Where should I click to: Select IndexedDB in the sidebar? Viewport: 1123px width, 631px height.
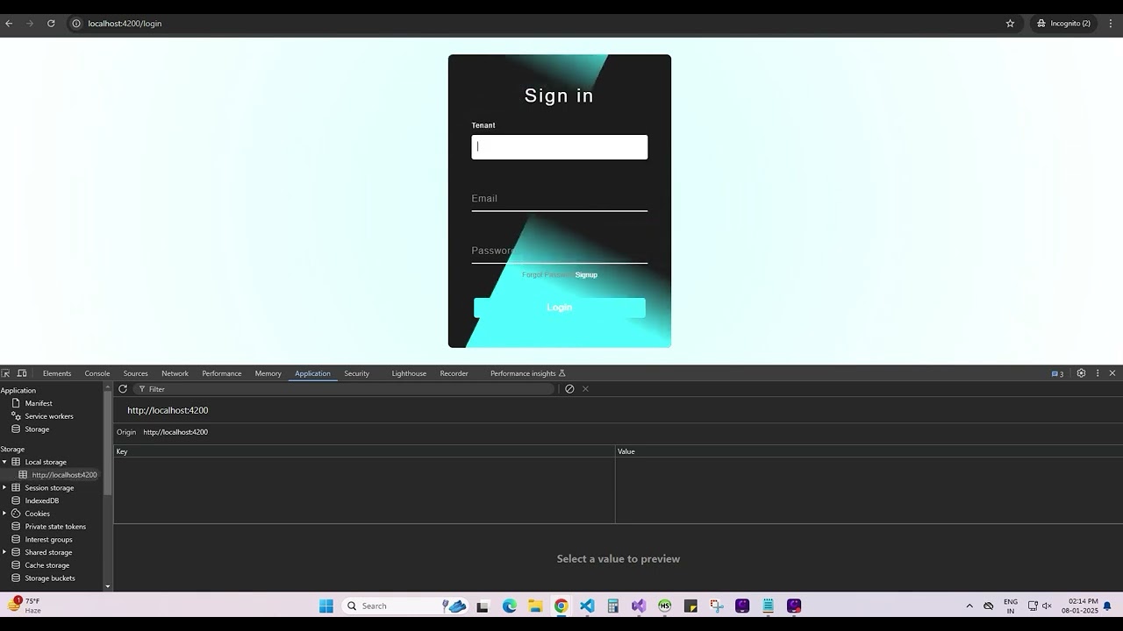42,501
